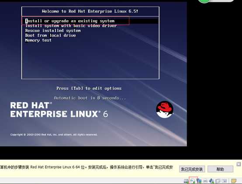242x184 pixels.
Task: Click 'Automatic boot in 8 seconds' text
Action: tap(90, 98)
